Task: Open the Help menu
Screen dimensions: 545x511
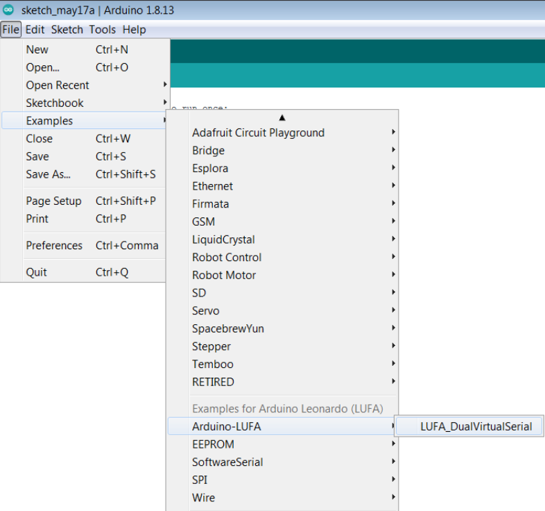Action: coord(134,30)
